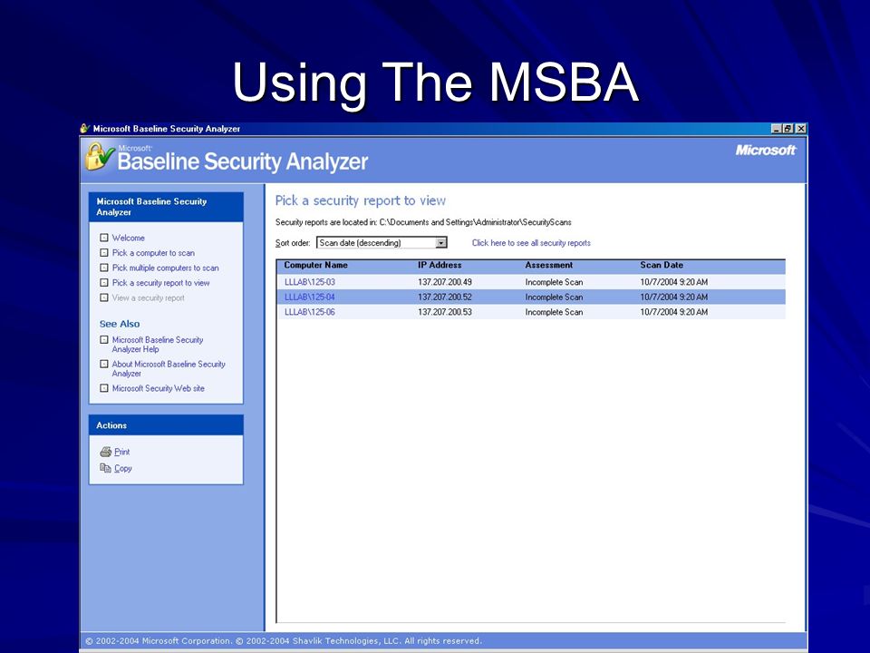
Task: Click the printer icon beside Print
Action: [105, 452]
